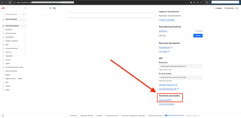241x118 pixels.
Task: Collapse the sidebar with bottom-left panel icon
Action: [3, 116]
